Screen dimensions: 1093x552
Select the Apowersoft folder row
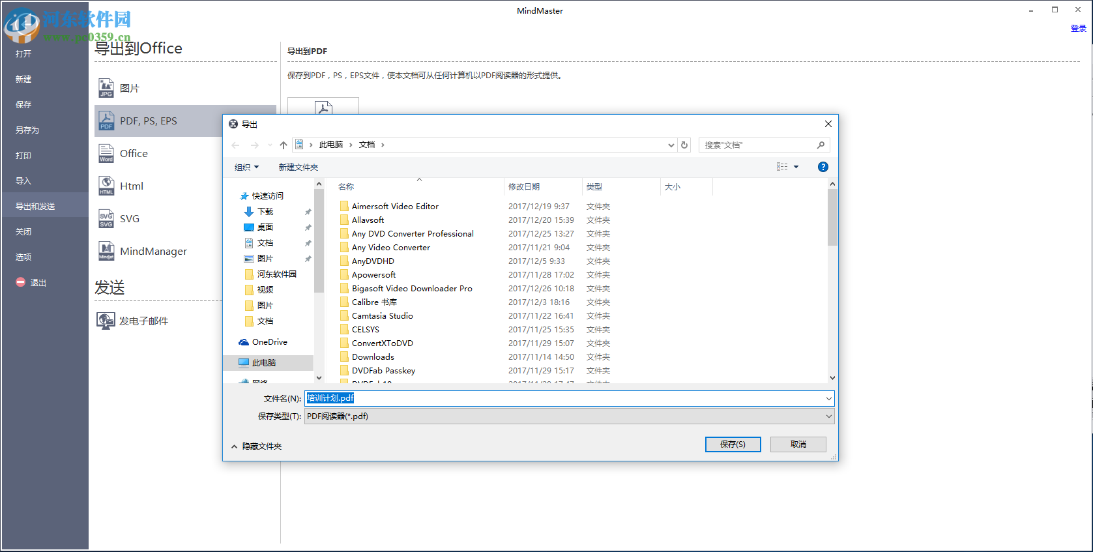coord(373,274)
